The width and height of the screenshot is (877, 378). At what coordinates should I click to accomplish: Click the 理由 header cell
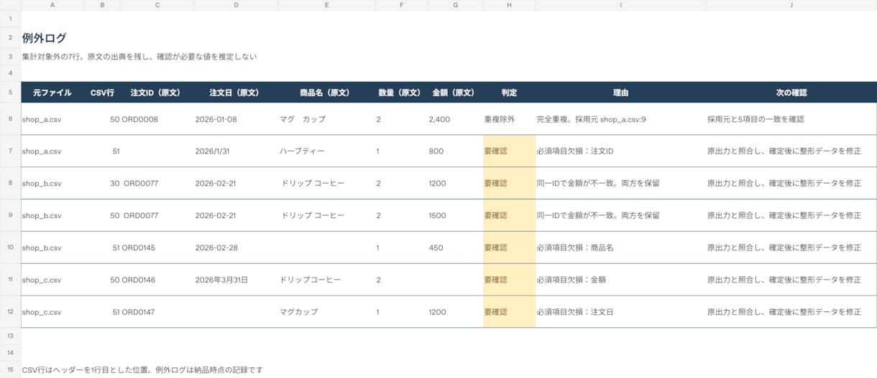620,93
